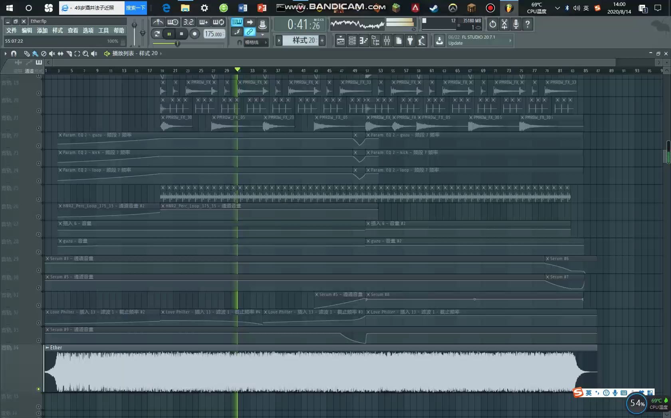Switch pattern/song mode button
Screen dimensions: 671x418
click(157, 34)
